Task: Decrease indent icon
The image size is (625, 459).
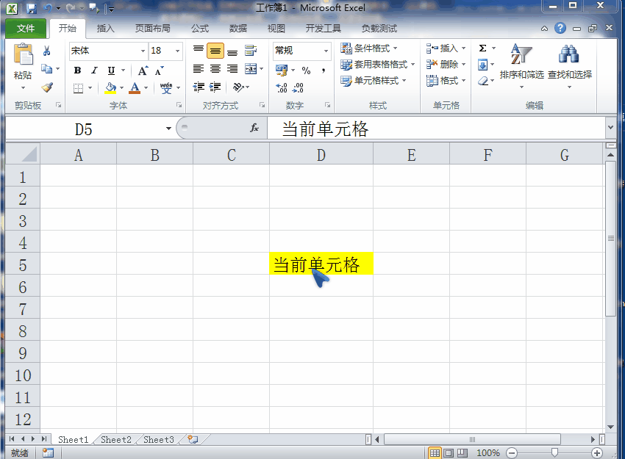Action: pos(199,87)
